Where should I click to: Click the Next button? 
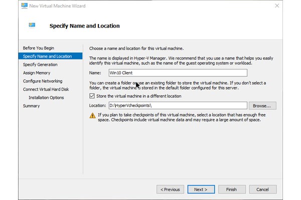point(201,189)
